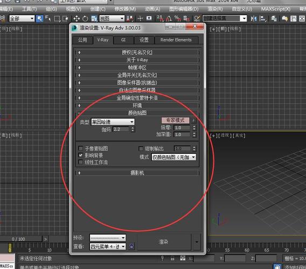Click the time slider next-frame arrow
The image size is (306, 269).
point(45,239)
